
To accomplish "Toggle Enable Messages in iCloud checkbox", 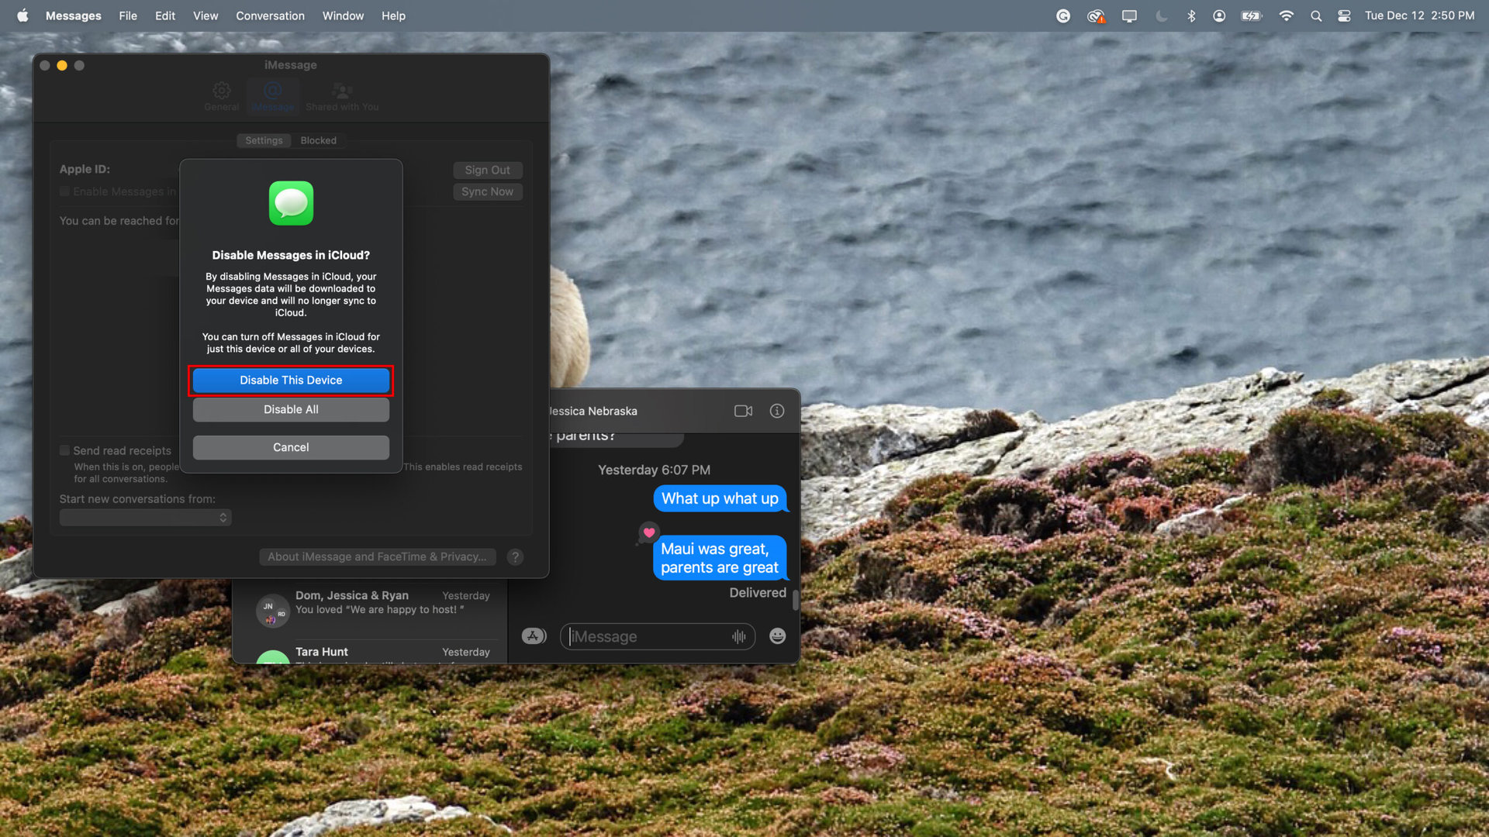I will [x=65, y=191].
